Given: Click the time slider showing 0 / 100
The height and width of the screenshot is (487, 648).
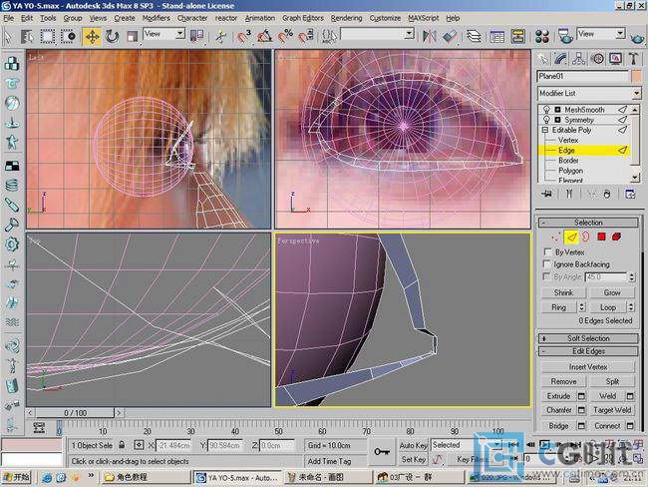Looking at the screenshot, I should (75, 413).
